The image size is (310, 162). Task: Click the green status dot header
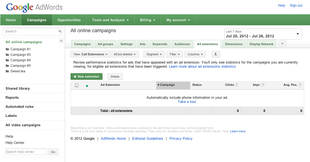tap(87, 86)
